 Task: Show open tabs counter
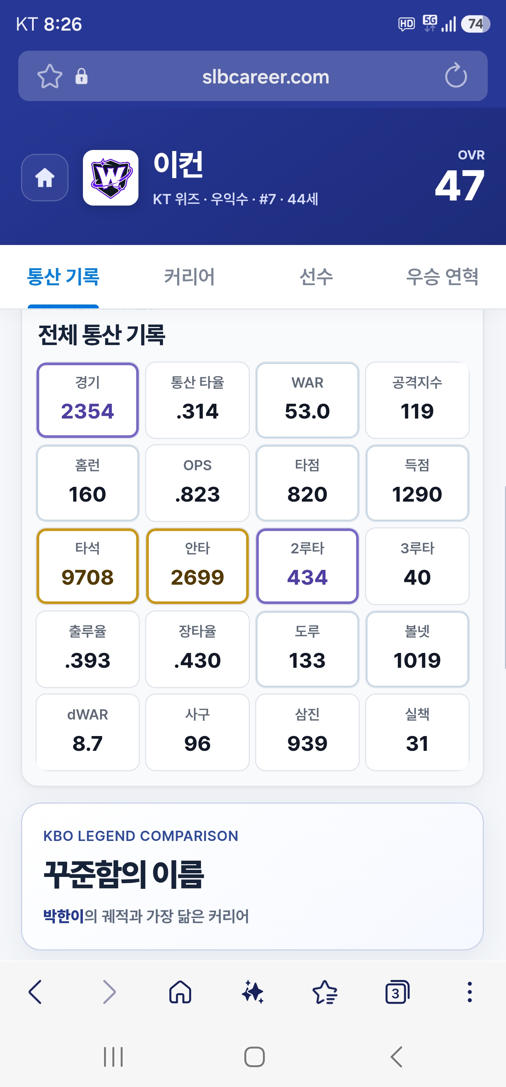(397, 992)
